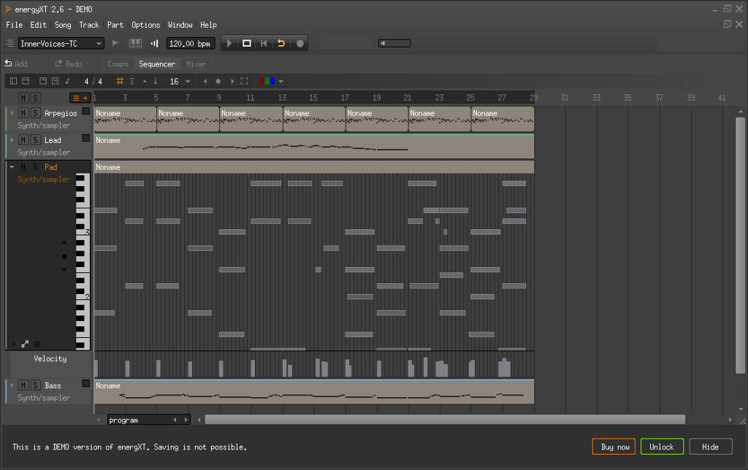Switch to the Mixer tab
The width and height of the screenshot is (748, 470).
[196, 64]
